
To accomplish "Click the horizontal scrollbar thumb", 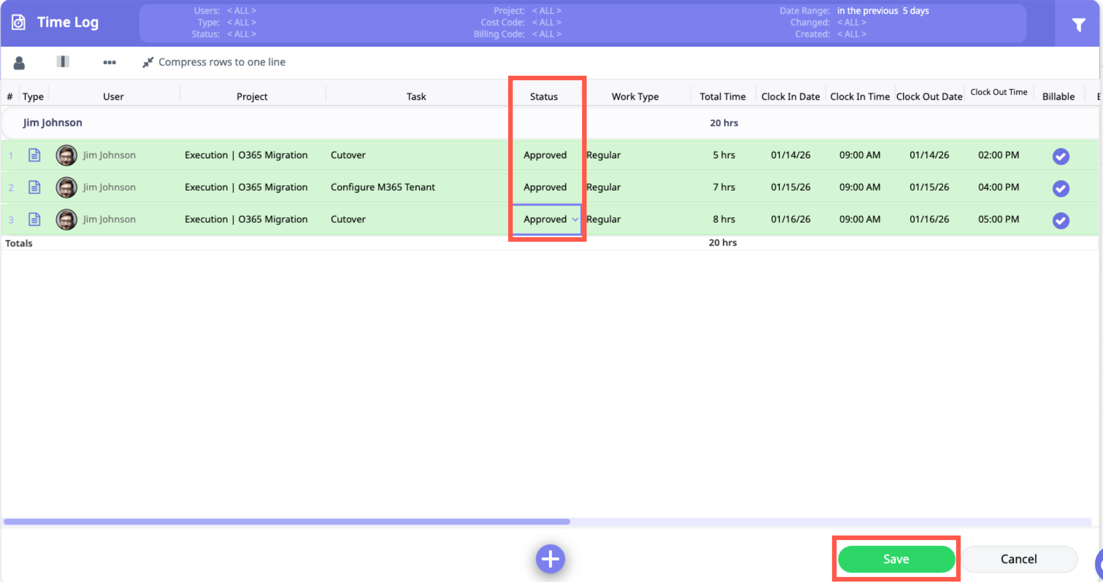I will [x=286, y=521].
